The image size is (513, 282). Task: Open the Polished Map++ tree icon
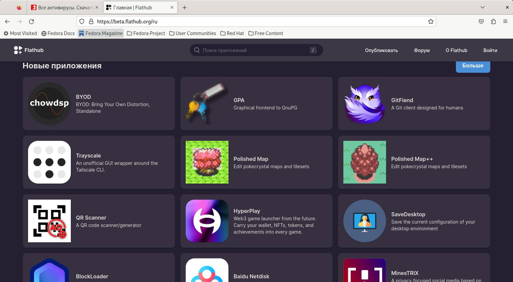click(x=365, y=162)
